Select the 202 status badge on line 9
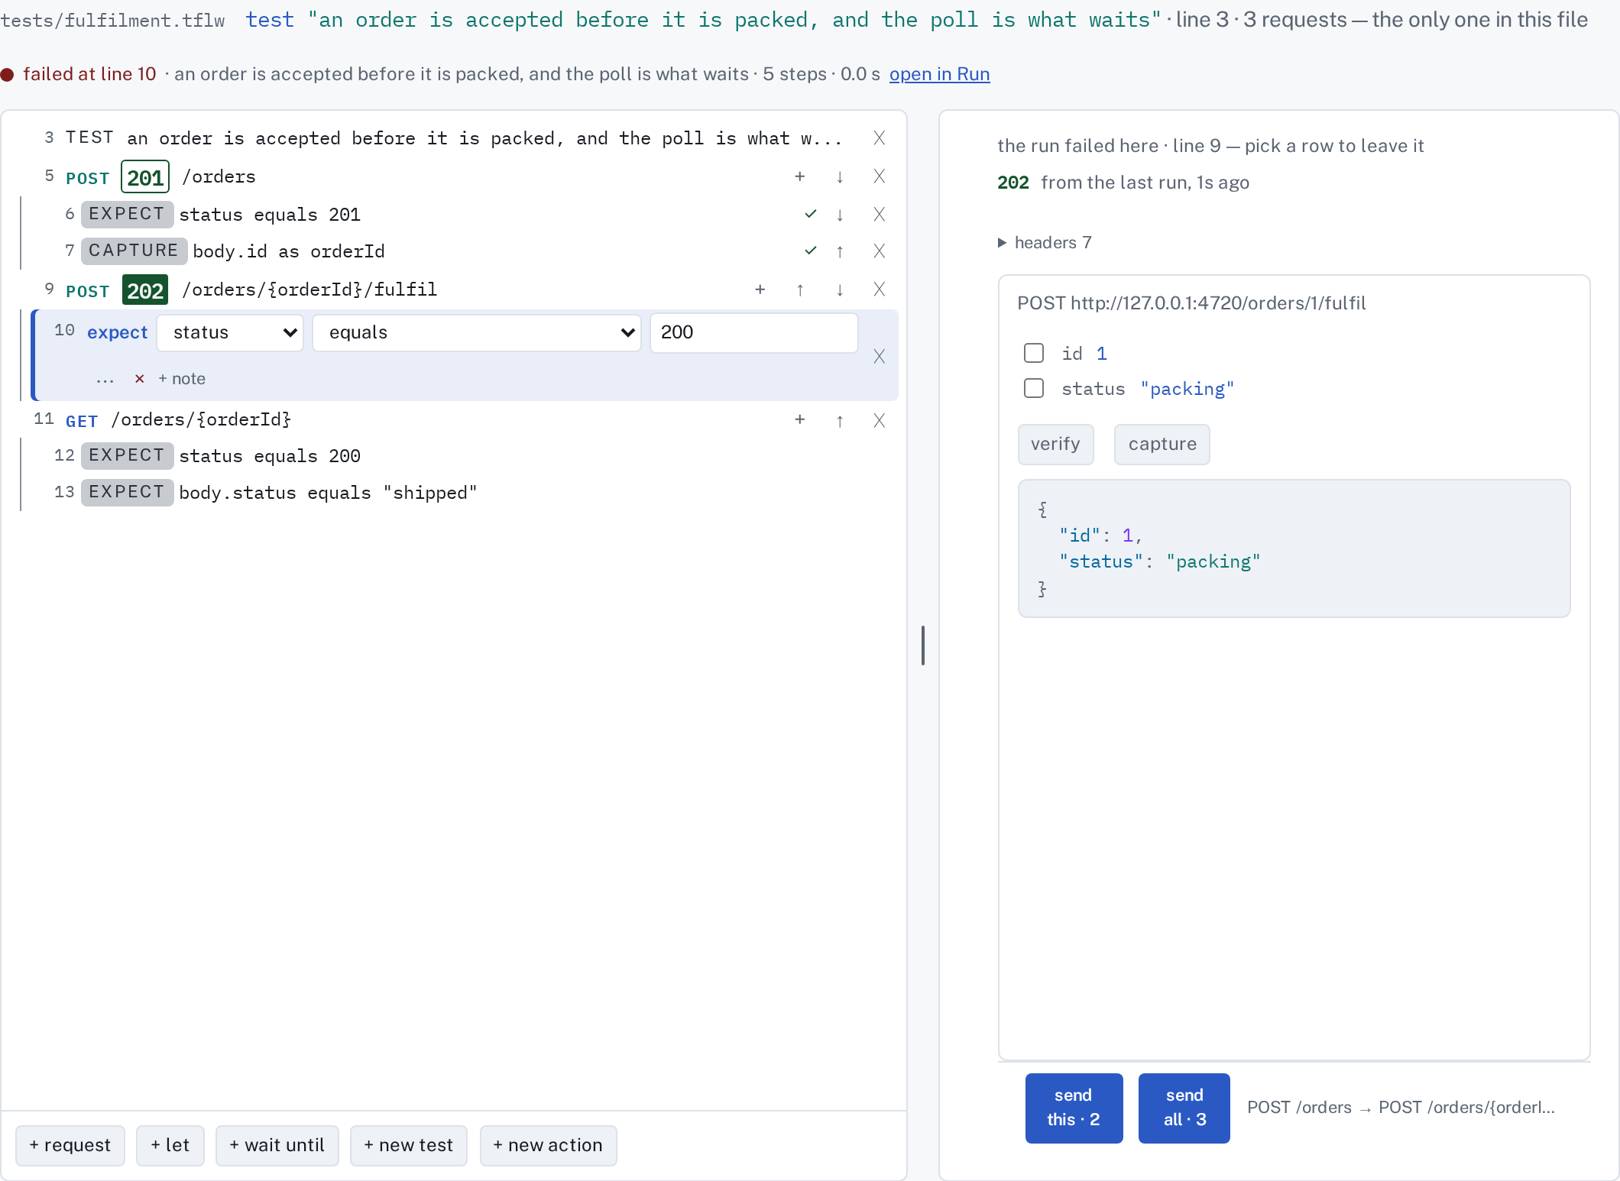 pyautogui.click(x=145, y=291)
